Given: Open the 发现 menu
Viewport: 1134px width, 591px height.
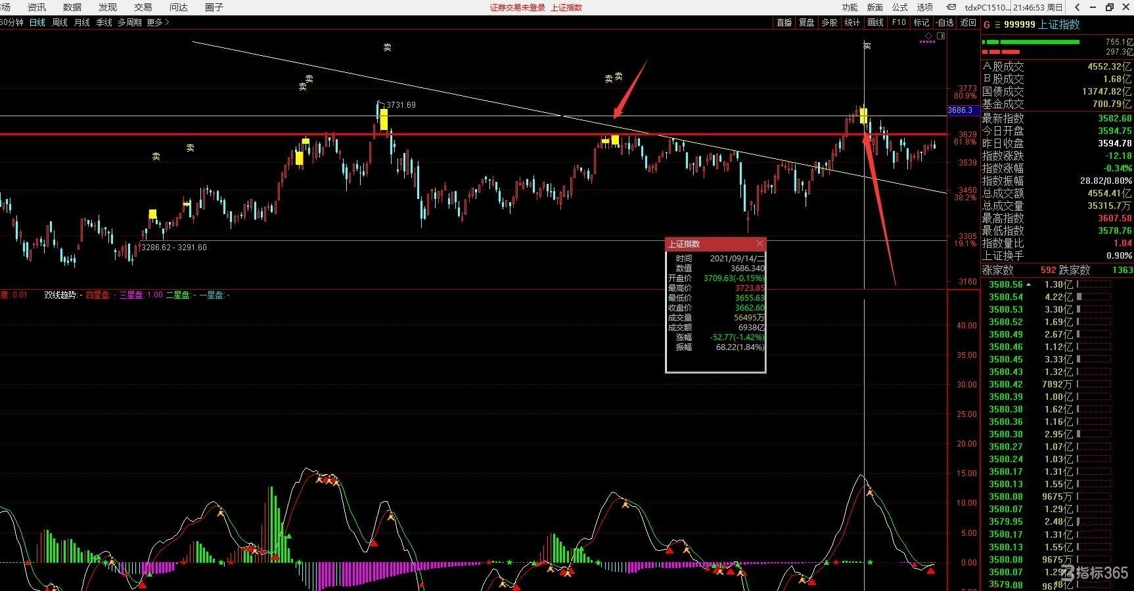Looking at the screenshot, I should point(108,7).
